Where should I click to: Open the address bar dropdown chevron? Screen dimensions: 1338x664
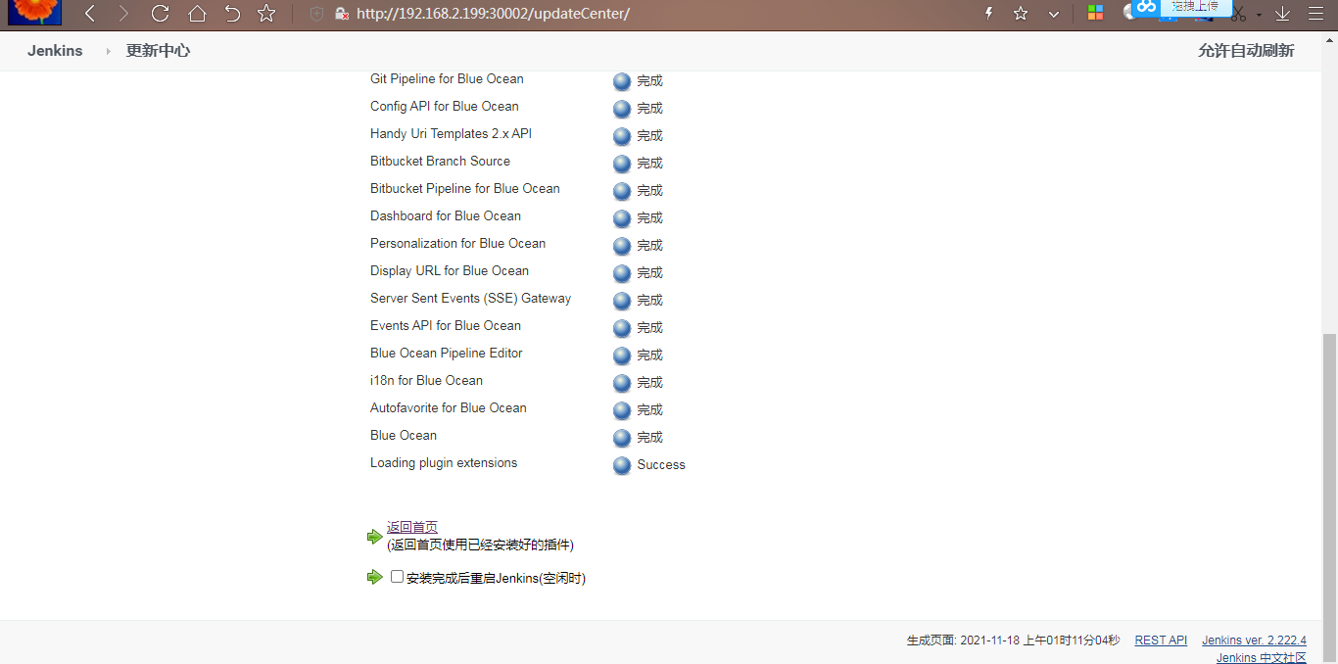pyautogui.click(x=1054, y=14)
